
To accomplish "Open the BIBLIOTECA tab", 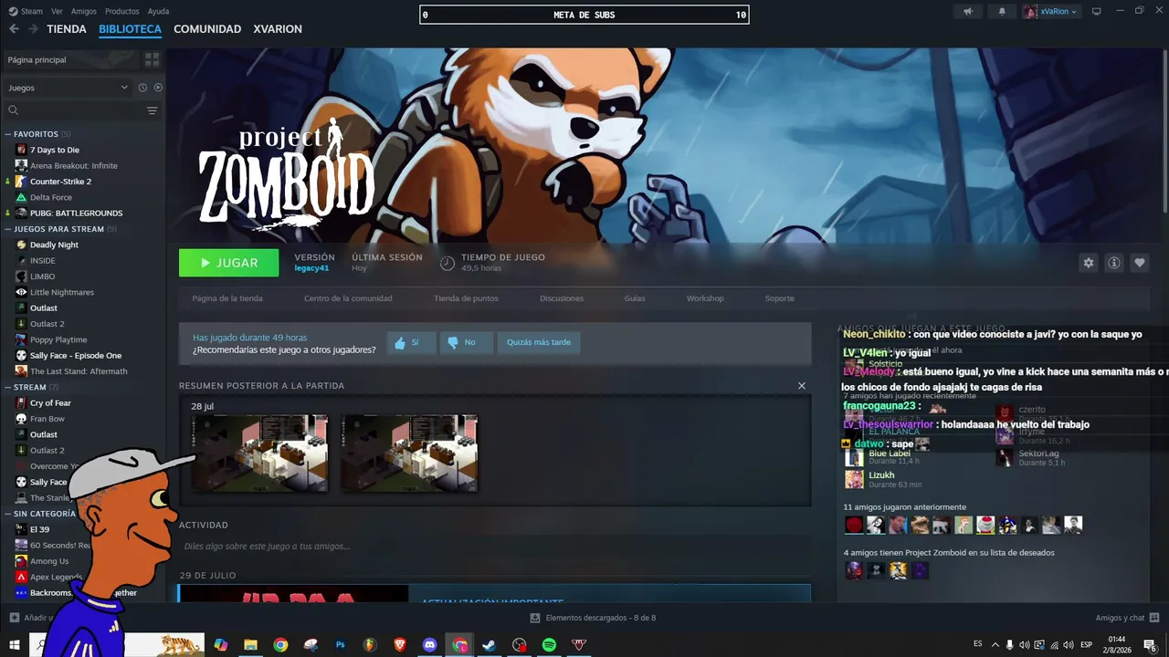I will 130,29.
